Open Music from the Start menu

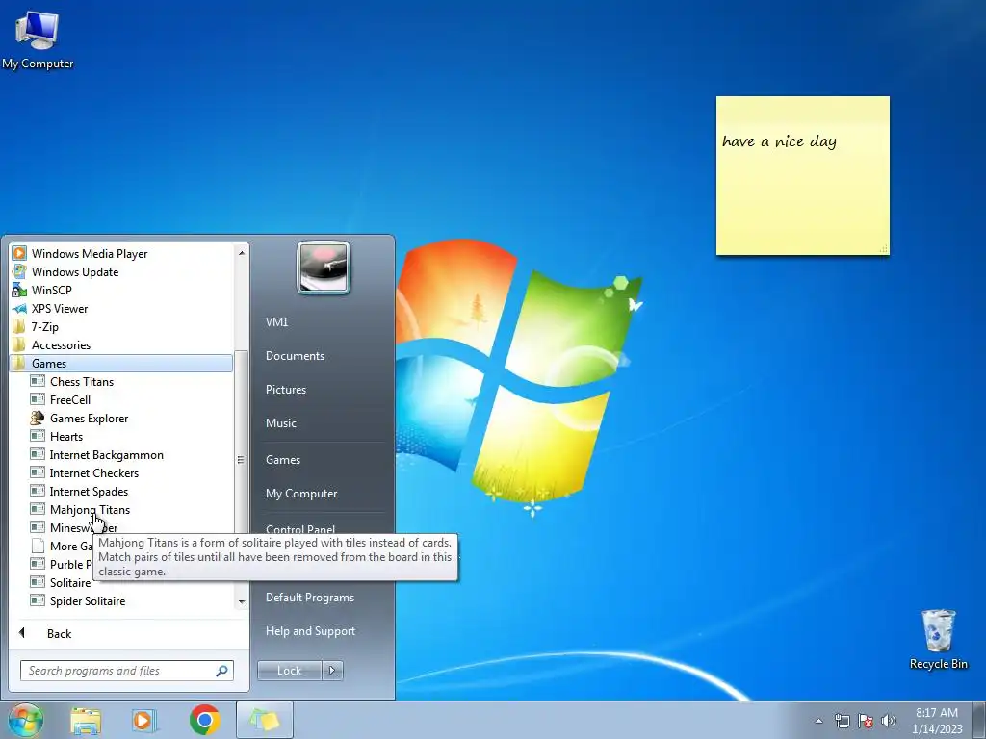point(281,423)
